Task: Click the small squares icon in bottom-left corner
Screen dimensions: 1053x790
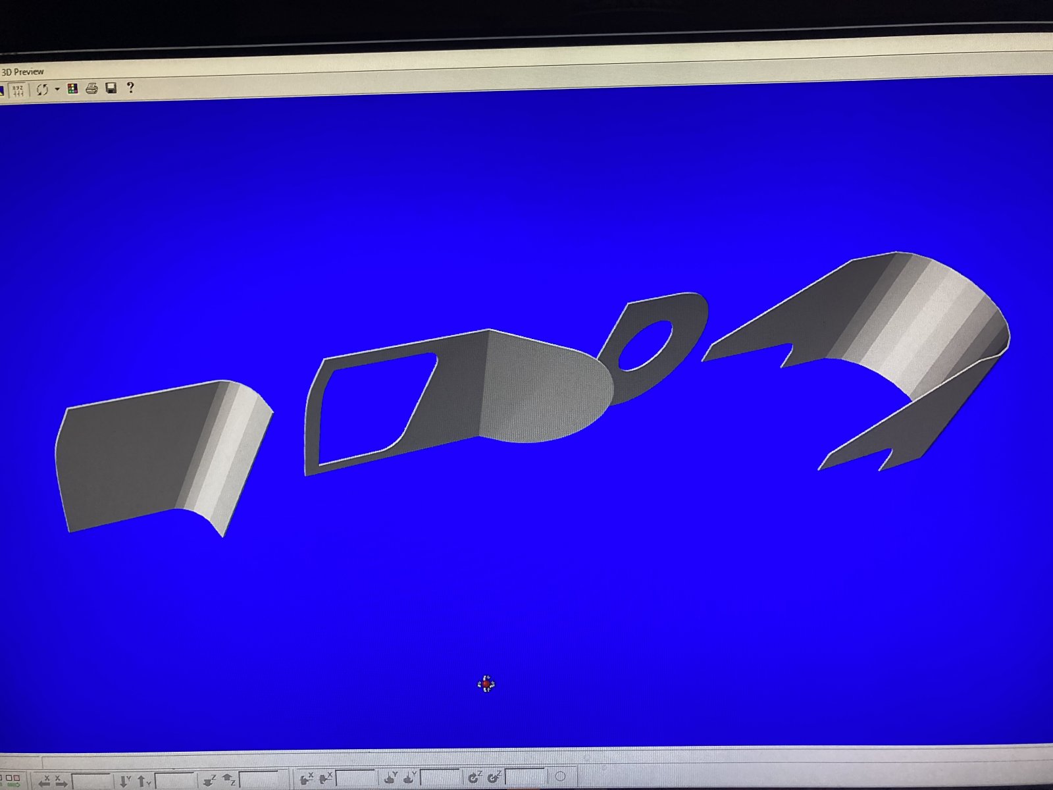Action: (13, 781)
